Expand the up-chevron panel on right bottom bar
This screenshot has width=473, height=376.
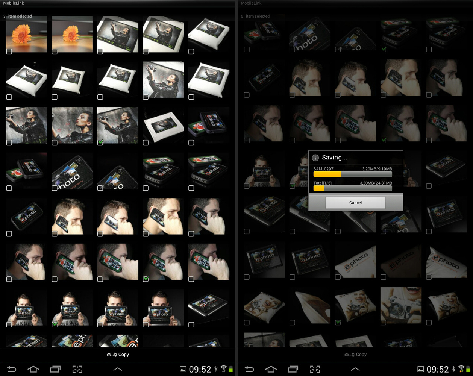point(355,369)
